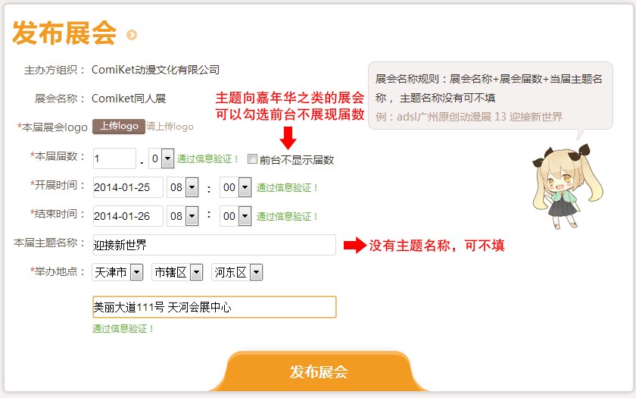Open the 结束时间 minute dropdown
This screenshot has height=398, width=636.
[x=235, y=216]
